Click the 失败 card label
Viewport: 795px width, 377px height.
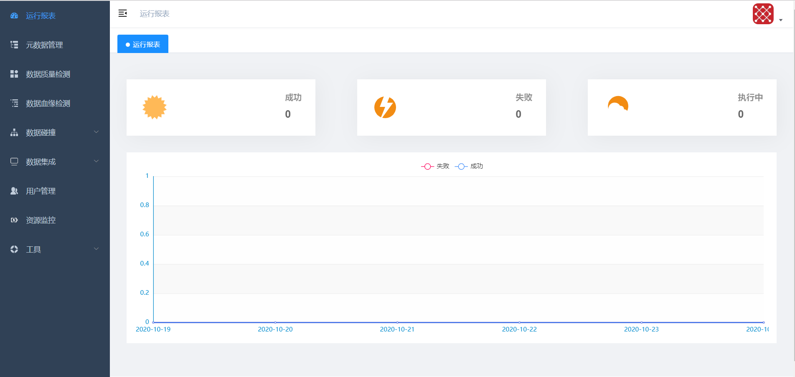tap(524, 97)
